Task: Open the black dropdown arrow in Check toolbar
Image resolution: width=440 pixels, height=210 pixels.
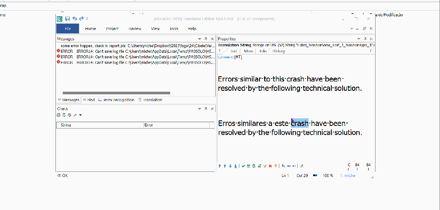Action: coord(80,115)
